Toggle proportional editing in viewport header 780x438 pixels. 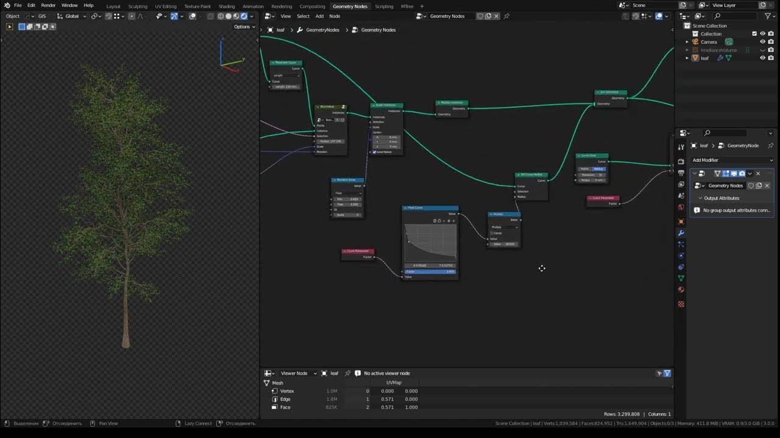click(x=132, y=16)
